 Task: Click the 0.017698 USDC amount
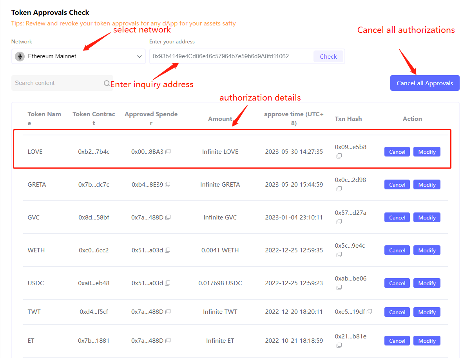[220, 283]
